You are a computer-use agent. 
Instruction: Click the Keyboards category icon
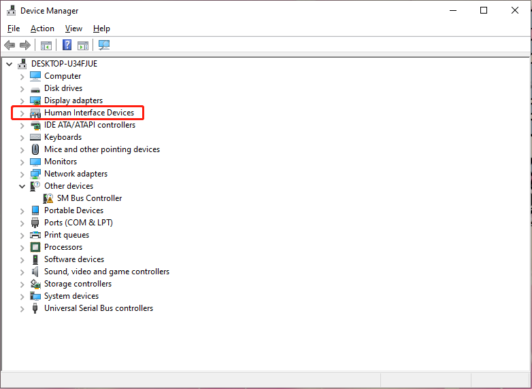[x=35, y=137]
